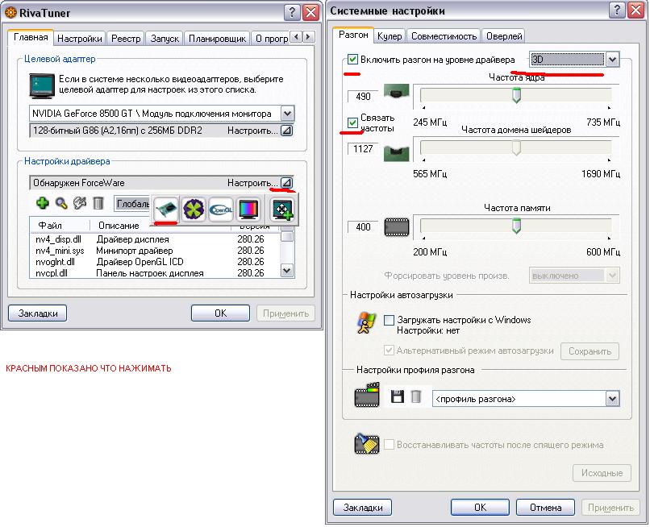Open color correction monitor icon
This screenshot has width=650, height=527.
248,210
